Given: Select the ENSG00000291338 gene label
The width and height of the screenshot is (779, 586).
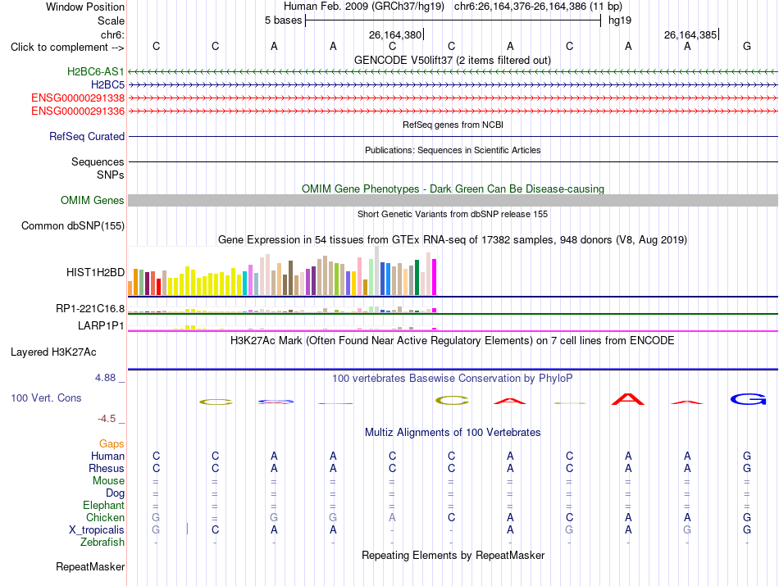Looking at the screenshot, I should (78, 98).
